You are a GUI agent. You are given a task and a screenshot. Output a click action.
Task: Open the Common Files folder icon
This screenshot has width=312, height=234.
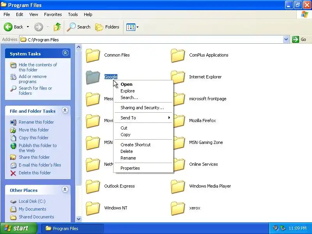[93, 55]
